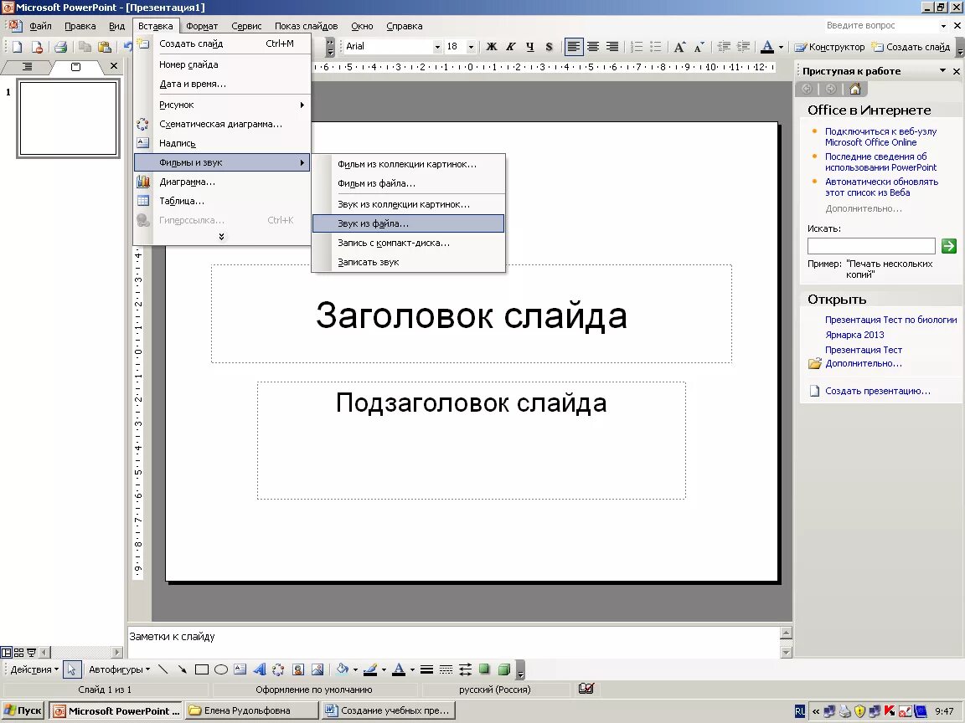Image resolution: width=965 pixels, height=723 pixels.
Task: Select the WordArt icon on the drawing toolbar
Action: [x=261, y=669]
